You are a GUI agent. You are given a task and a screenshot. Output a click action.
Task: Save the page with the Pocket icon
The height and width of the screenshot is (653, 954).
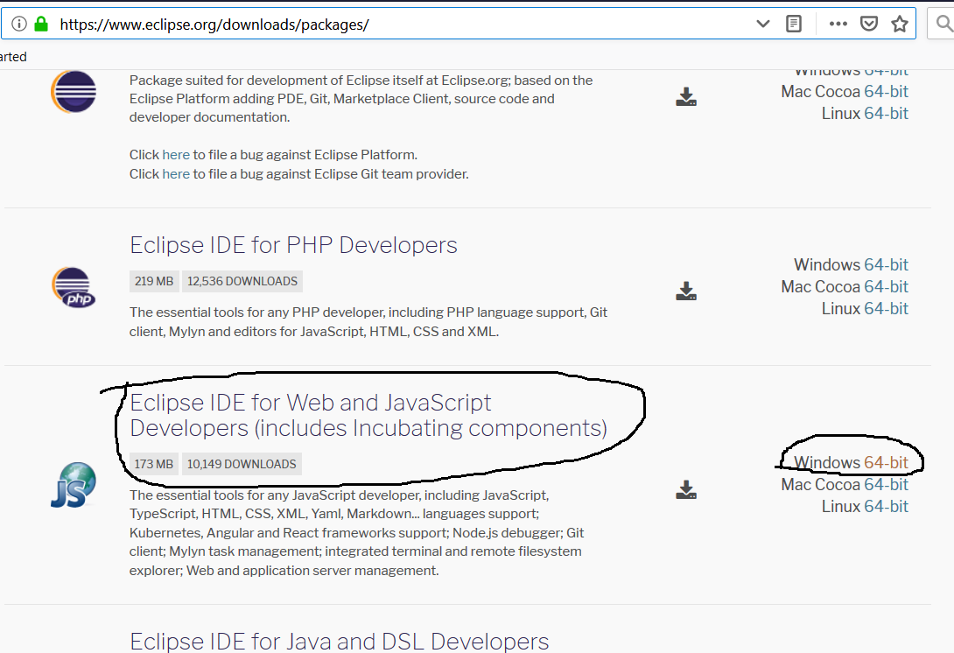point(869,24)
